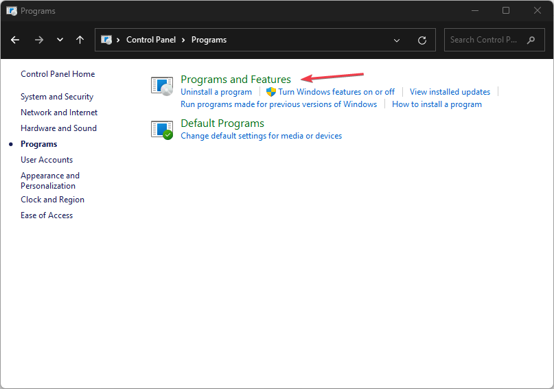Select Control Panel in the breadcrumb
The width and height of the screenshot is (554, 389).
pyautogui.click(x=151, y=40)
